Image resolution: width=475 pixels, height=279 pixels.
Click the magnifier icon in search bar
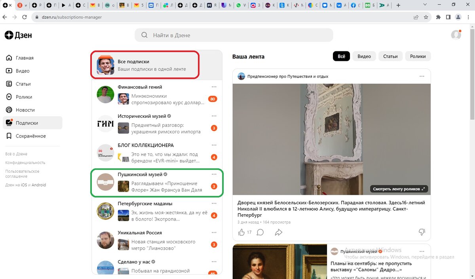[x=144, y=35]
